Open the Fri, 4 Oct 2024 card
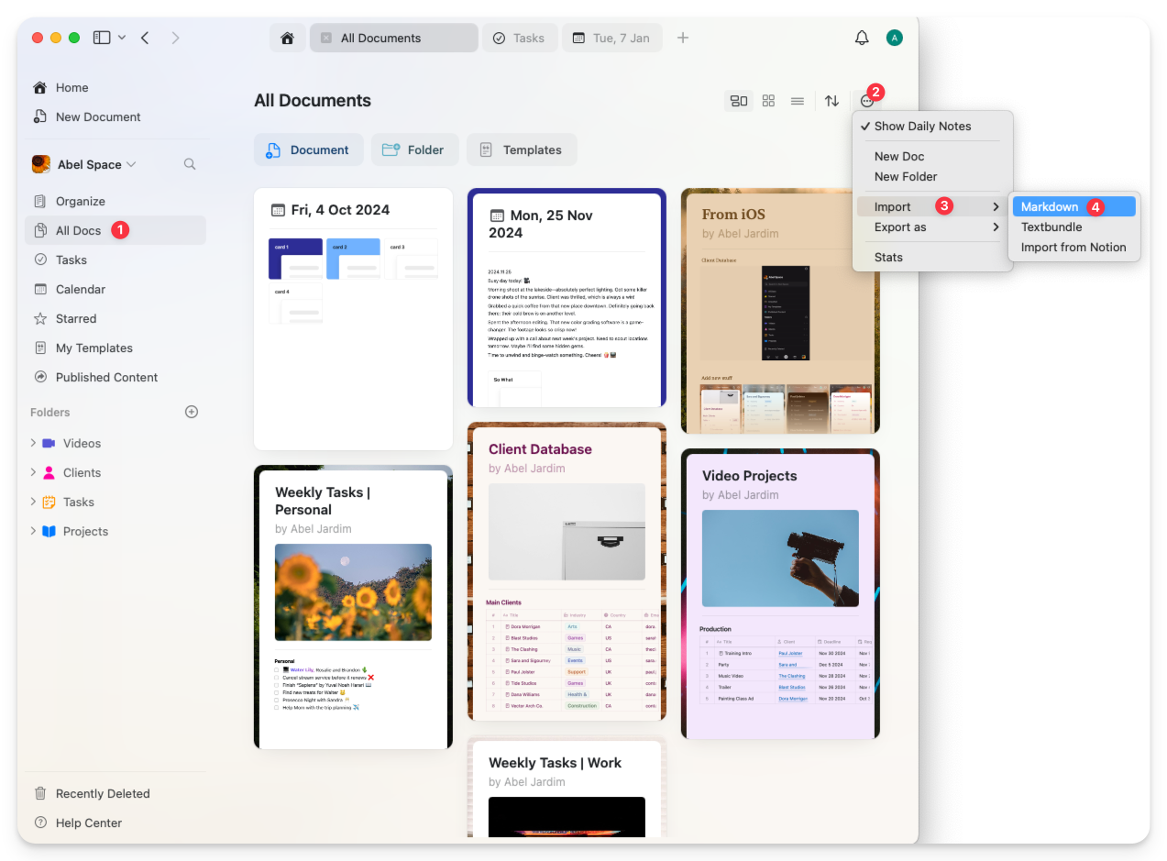Screen dimensions: 1167x861 click(x=353, y=319)
